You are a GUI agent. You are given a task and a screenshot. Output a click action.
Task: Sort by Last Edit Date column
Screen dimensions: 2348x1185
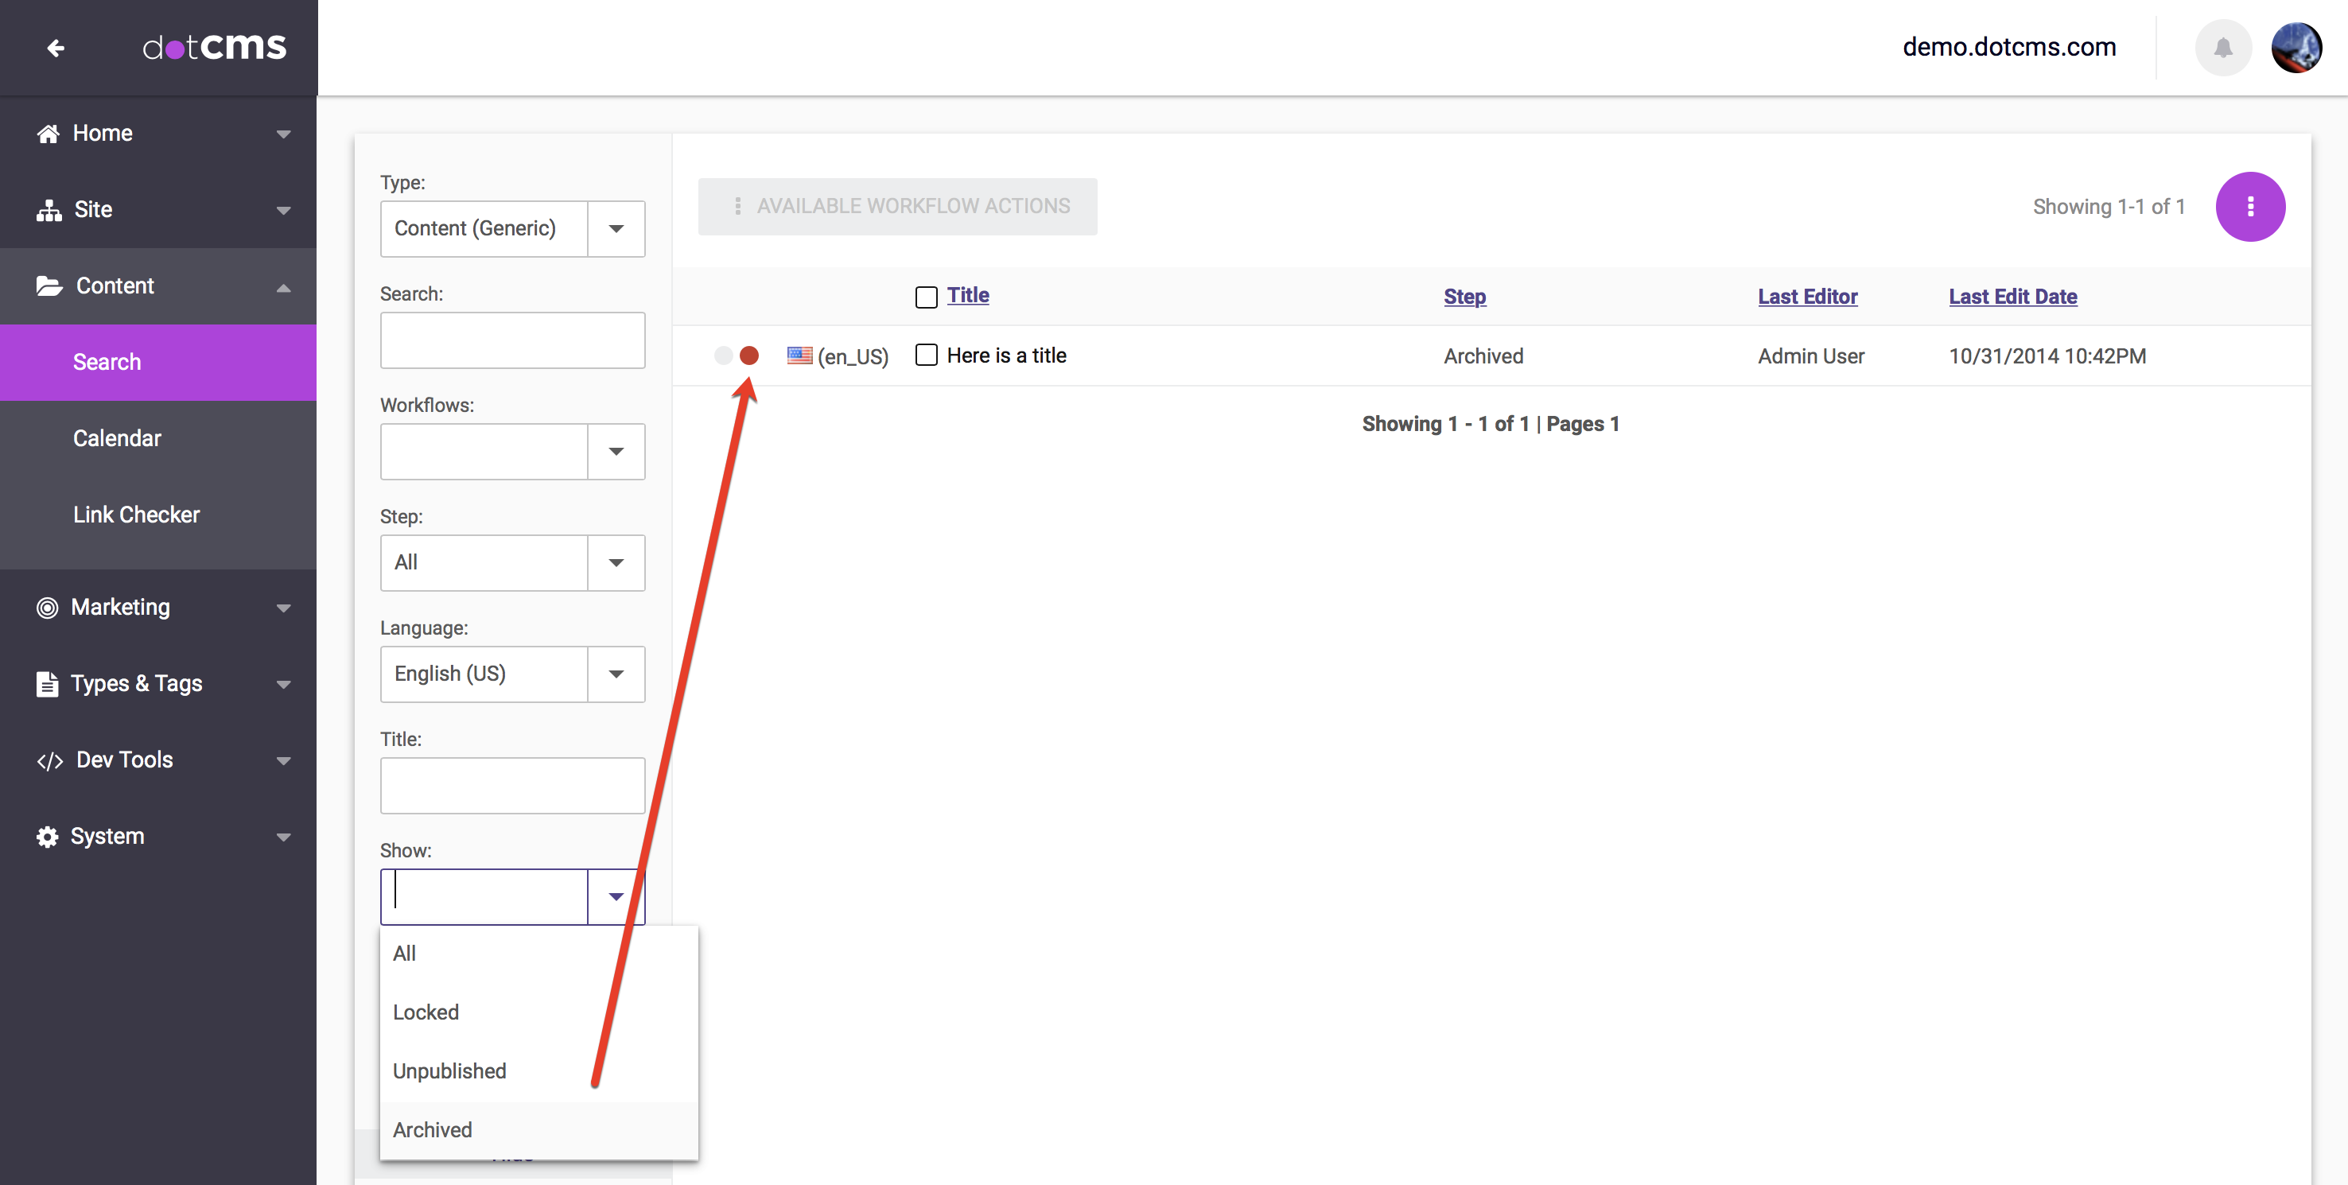[x=2012, y=296]
